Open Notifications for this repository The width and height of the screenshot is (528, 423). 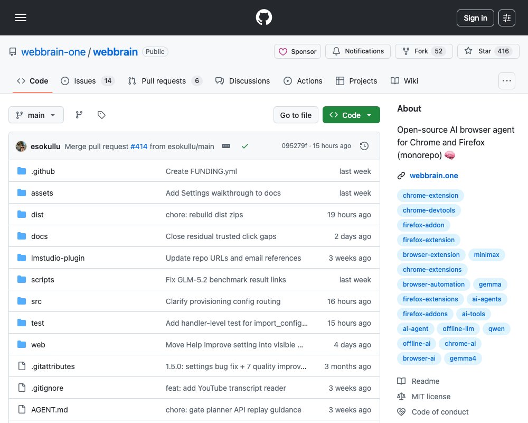[358, 51]
